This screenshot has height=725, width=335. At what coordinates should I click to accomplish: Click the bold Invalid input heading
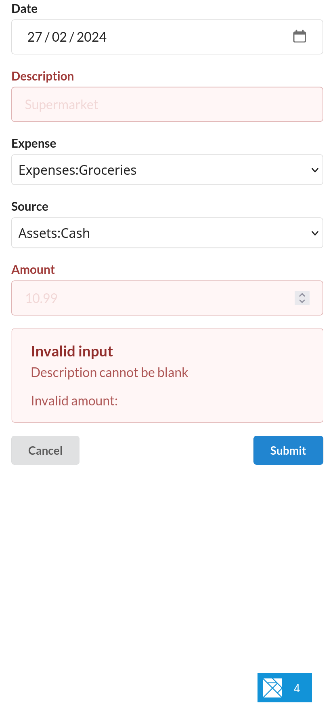[72, 351]
